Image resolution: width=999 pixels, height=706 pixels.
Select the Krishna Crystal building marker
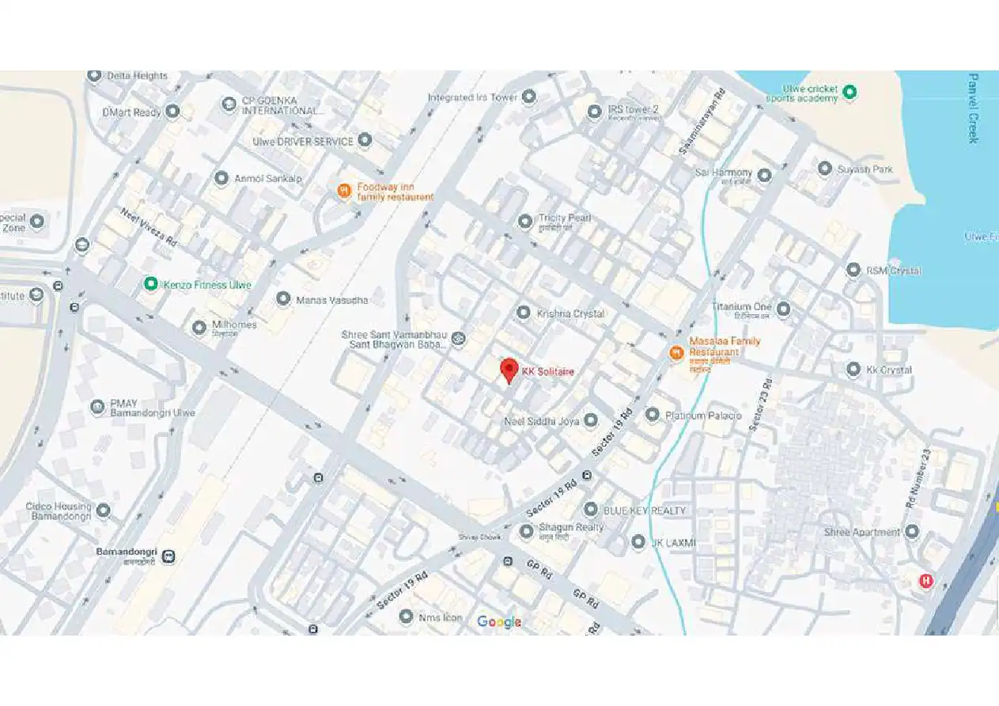point(523,313)
